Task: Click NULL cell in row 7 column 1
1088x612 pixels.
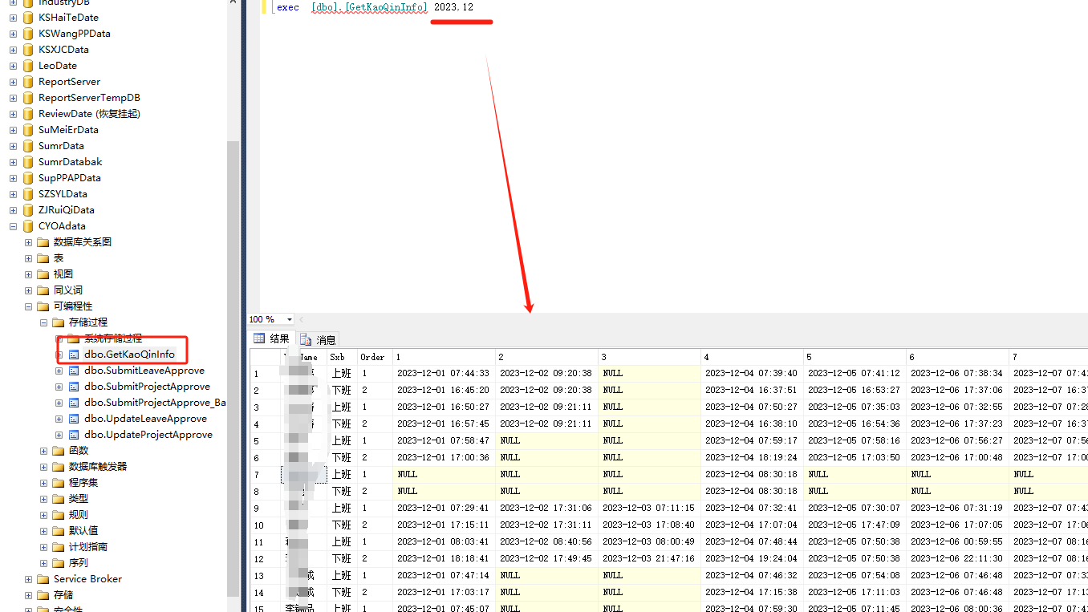Action: 444,474
